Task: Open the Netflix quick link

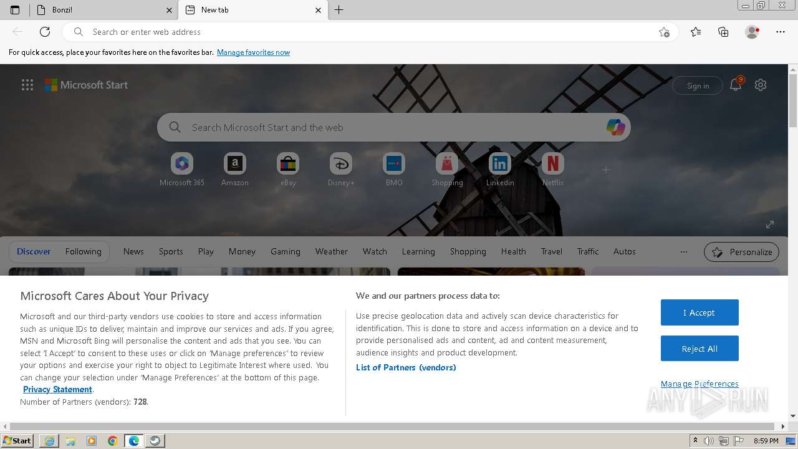Action: click(553, 170)
